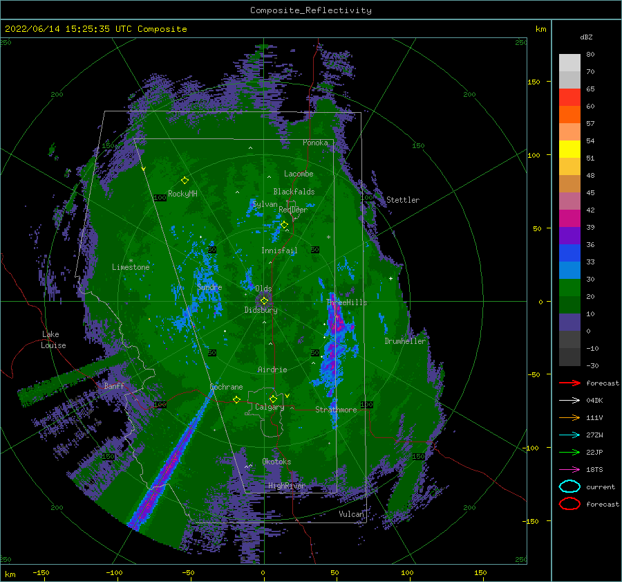Screen dimensions: 622x582
Task: Click the Lake Louise label
Action: click(53, 340)
